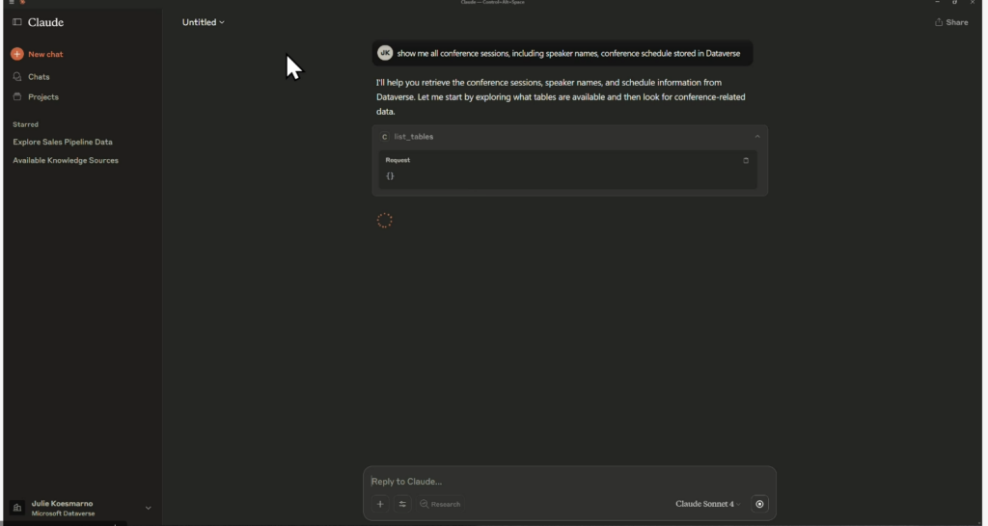Click the Projects folder icon
Screen dimensions: 988x526
(17, 97)
